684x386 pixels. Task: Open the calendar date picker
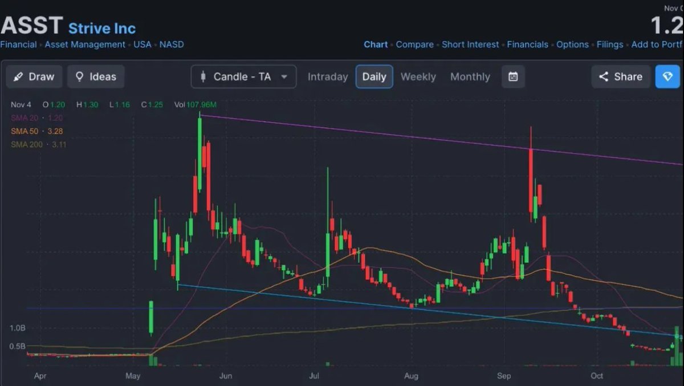512,76
